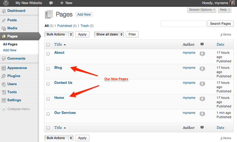This screenshot has width=237, height=142.
Task: Sort by Title in header row
Action: pos(58,44)
